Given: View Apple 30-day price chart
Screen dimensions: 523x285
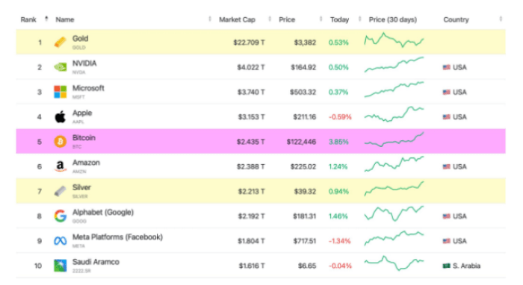Looking at the screenshot, I should tap(394, 114).
